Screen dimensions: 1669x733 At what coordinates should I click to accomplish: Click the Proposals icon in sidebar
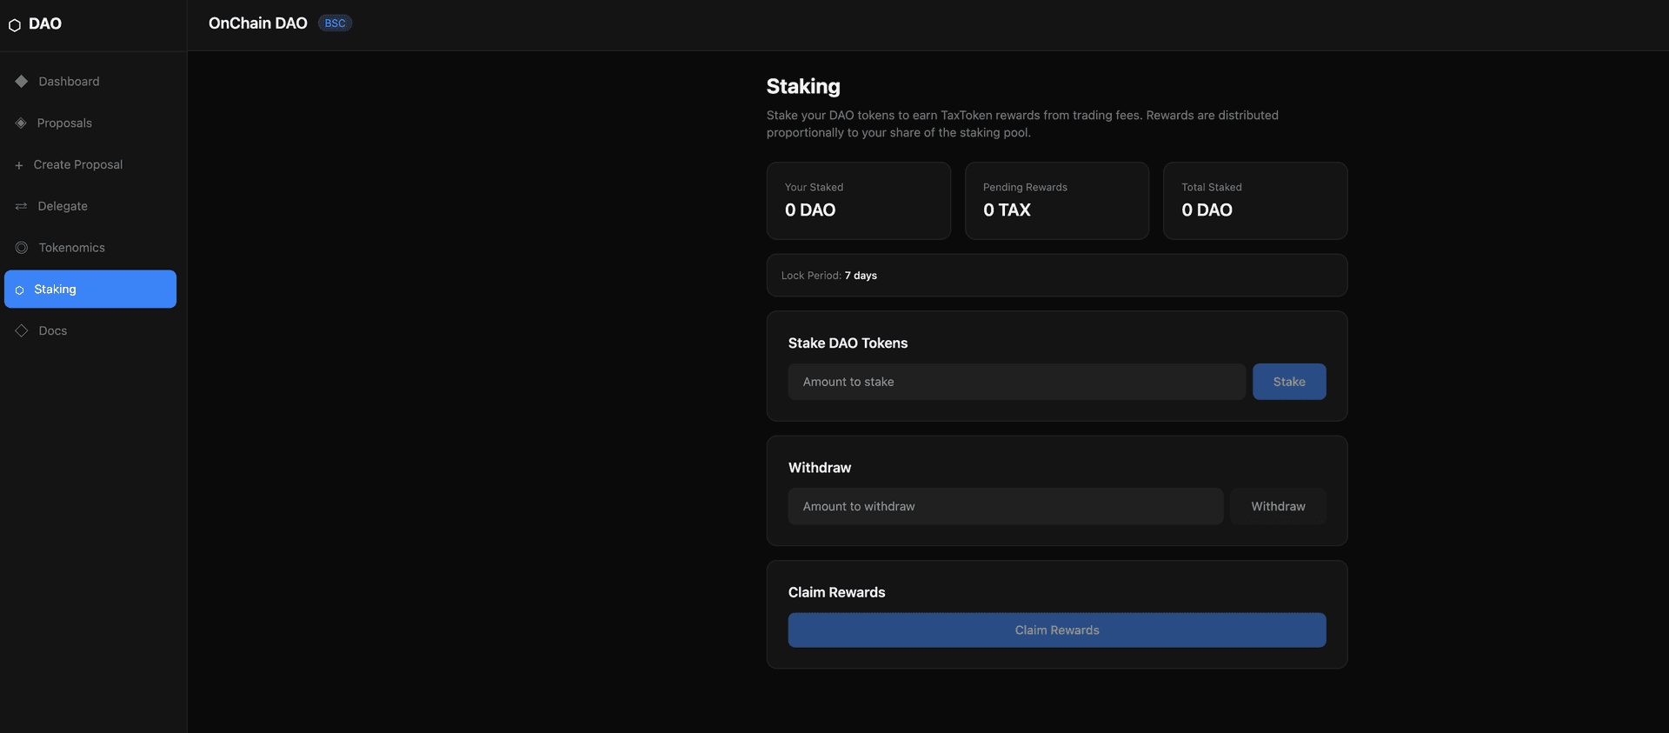[x=21, y=123]
